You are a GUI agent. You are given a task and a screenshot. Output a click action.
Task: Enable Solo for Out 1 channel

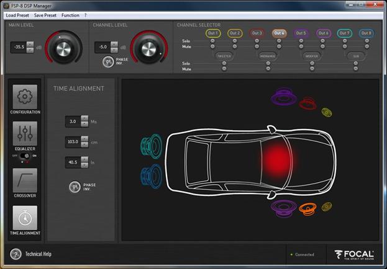point(212,42)
